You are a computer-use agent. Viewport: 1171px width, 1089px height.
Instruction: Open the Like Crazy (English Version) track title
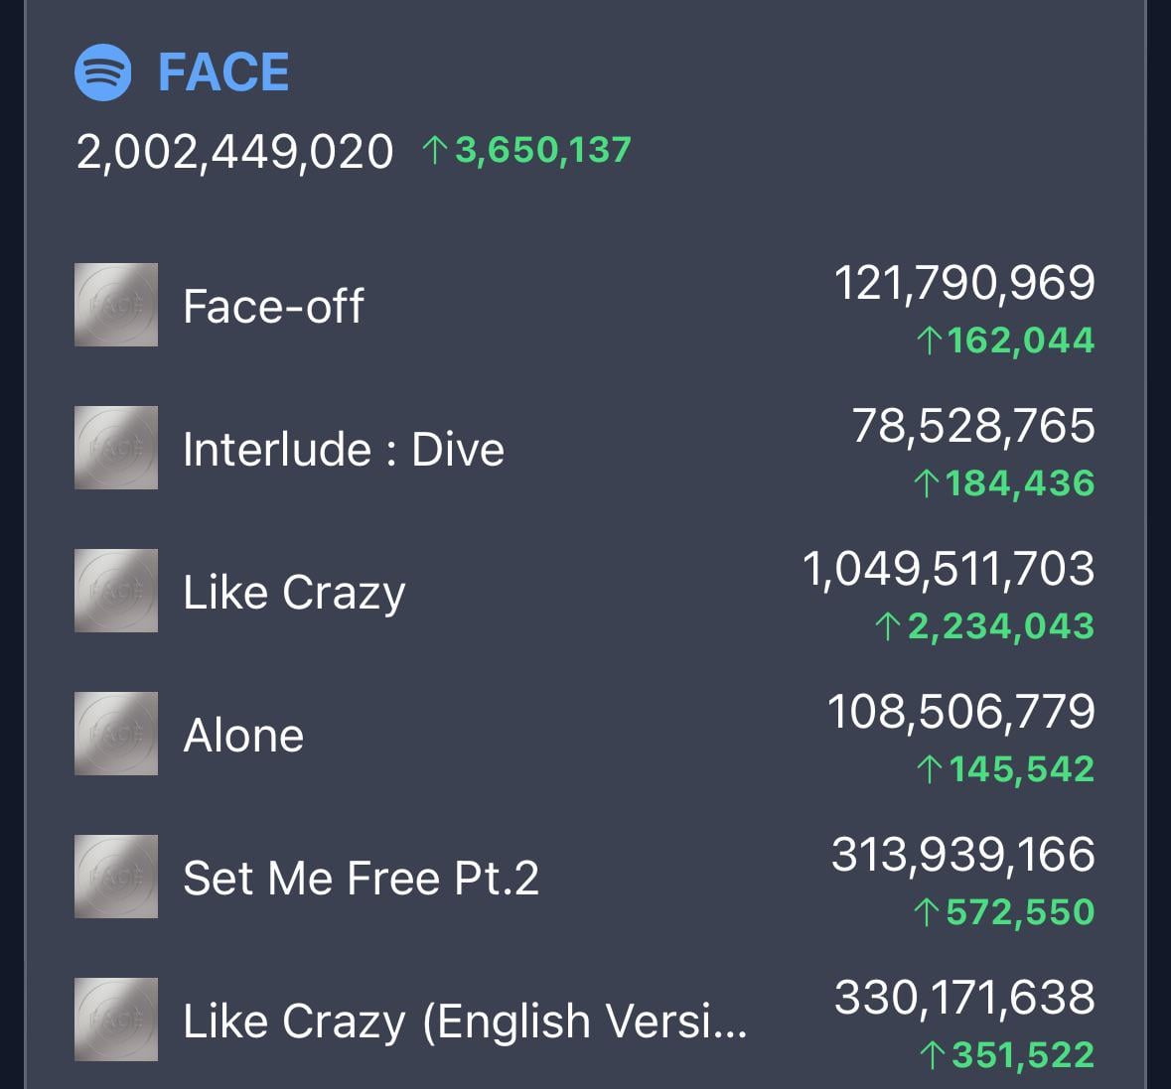click(464, 1021)
